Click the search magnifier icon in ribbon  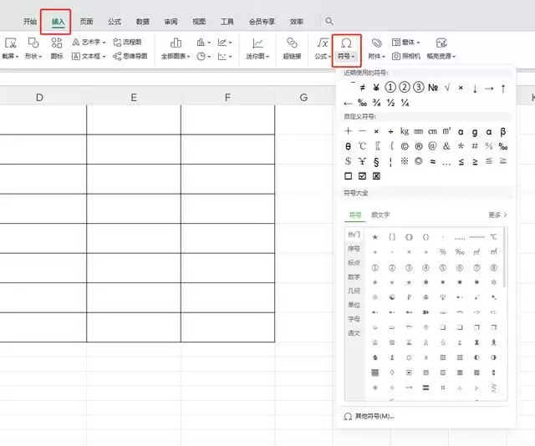(x=329, y=21)
